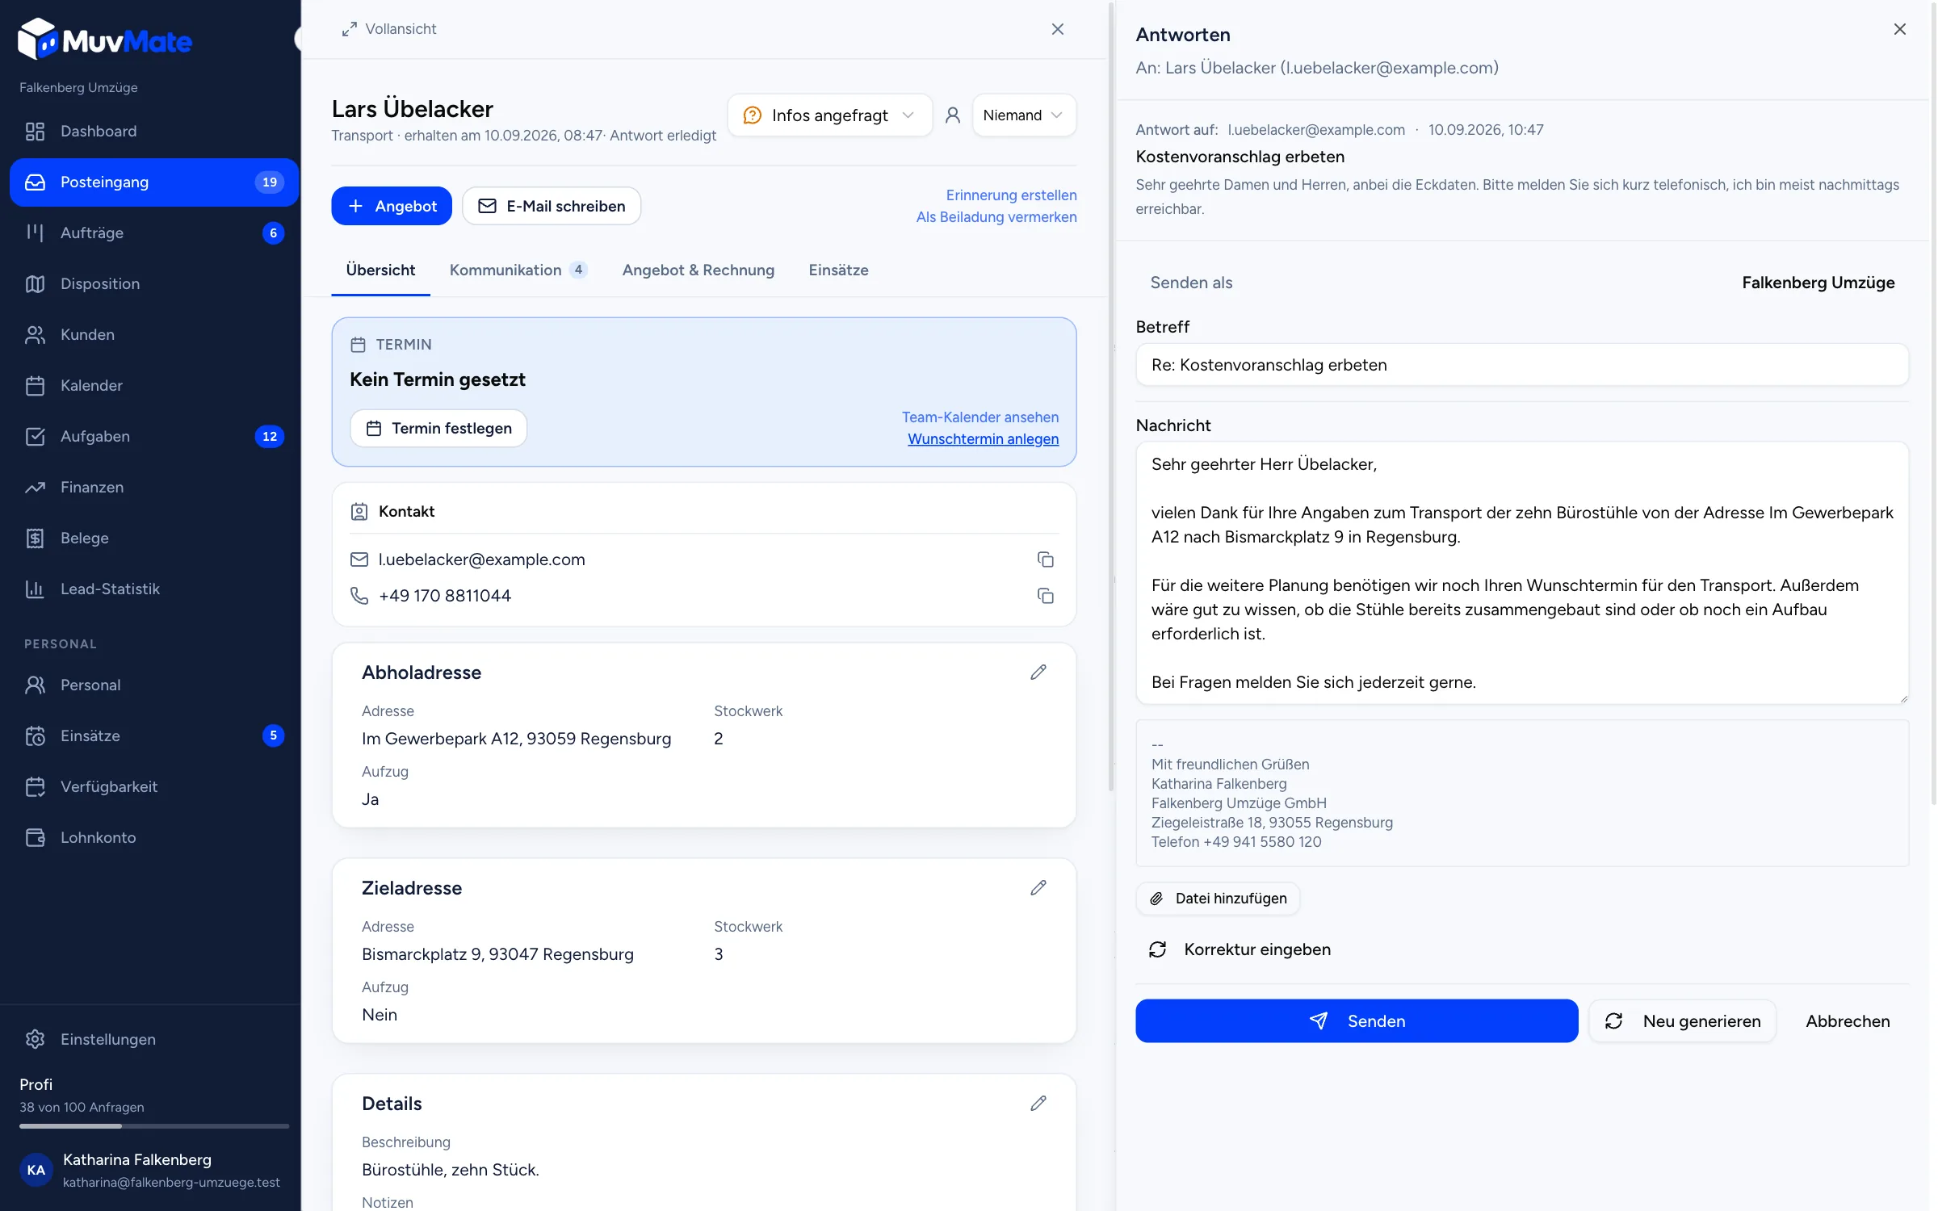This screenshot has height=1211, width=1938.
Task: Click Als Beiladung vermerken link
Action: click(x=996, y=217)
